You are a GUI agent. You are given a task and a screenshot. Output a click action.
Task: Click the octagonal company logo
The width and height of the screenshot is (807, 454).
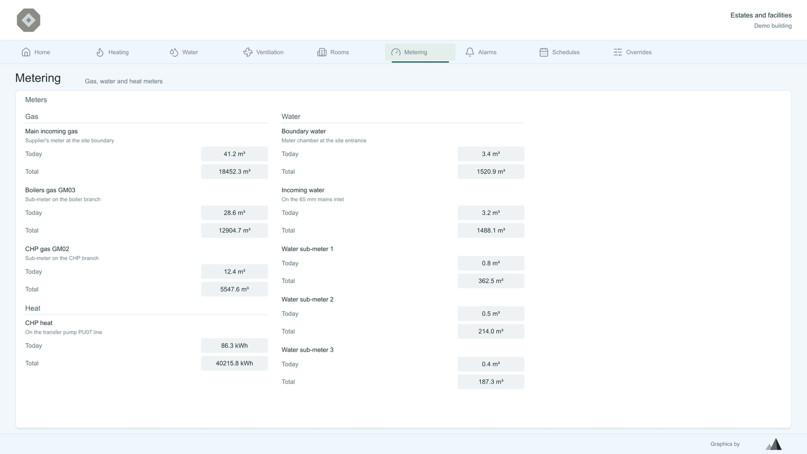(x=28, y=20)
